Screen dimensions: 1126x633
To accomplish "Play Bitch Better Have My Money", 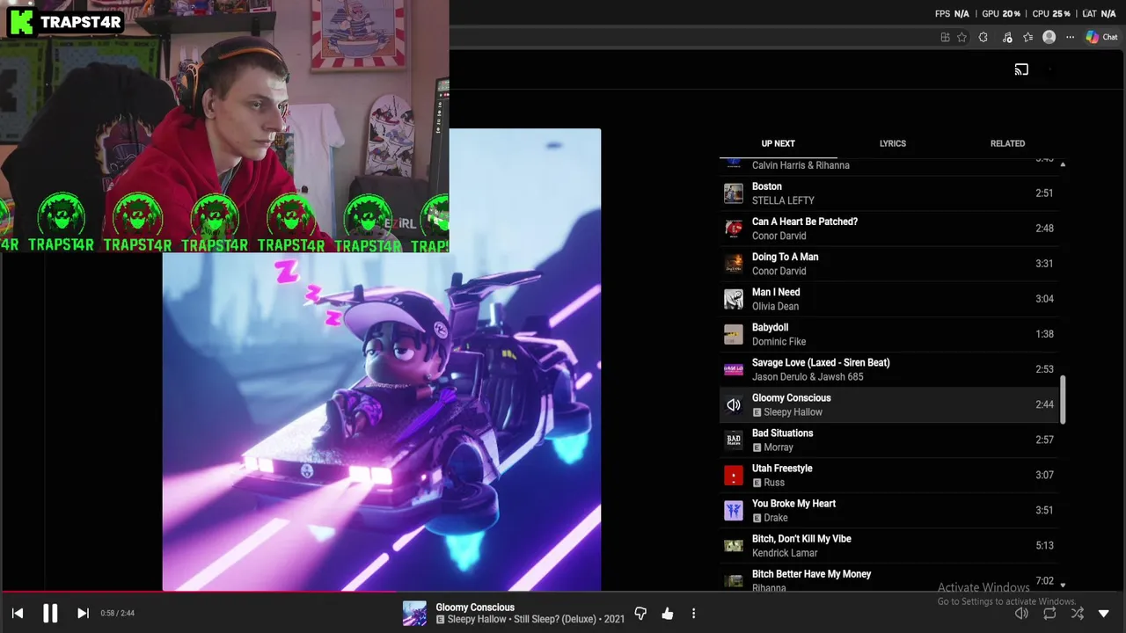I will [x=888, y=578].
